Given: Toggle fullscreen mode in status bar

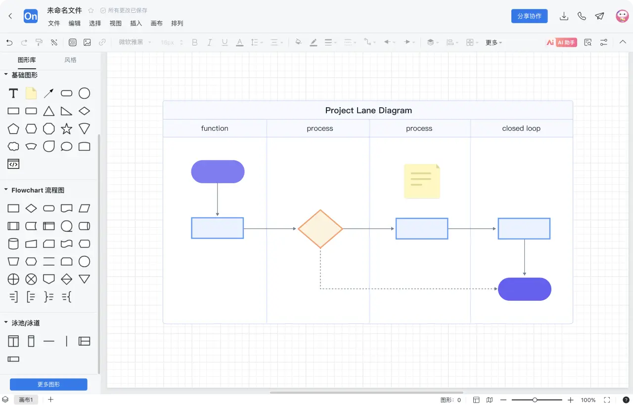Looking at the screenshot, I should tap(607, 400).
